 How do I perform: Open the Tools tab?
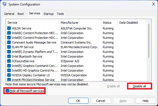coord(60,14)
